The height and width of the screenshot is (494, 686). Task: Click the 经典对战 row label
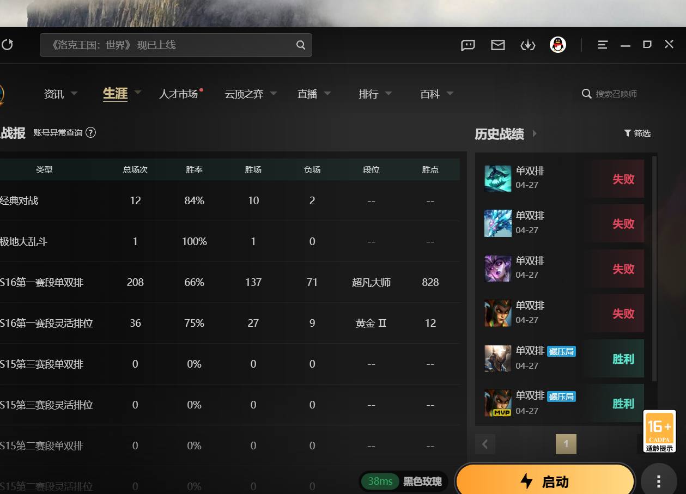(19, 200)
